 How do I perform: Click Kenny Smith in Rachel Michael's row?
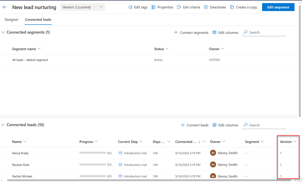(228, 176)
